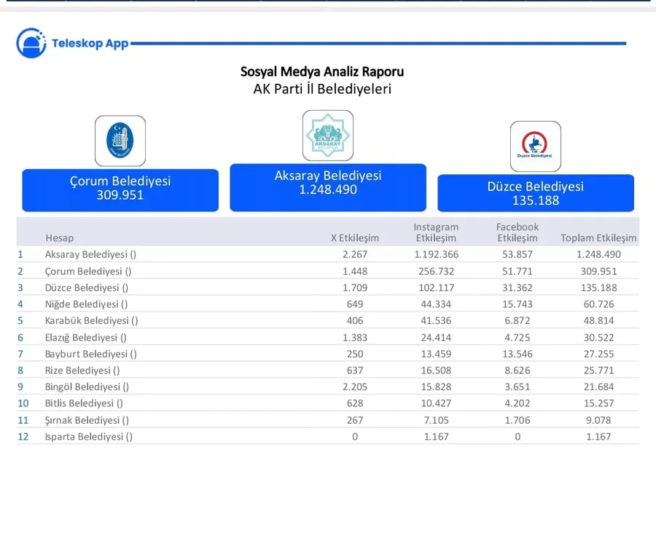Choose the Bayburt Belediyesi account name
The width and height of the screenshot is (656, 547).
tap(90, 354)
